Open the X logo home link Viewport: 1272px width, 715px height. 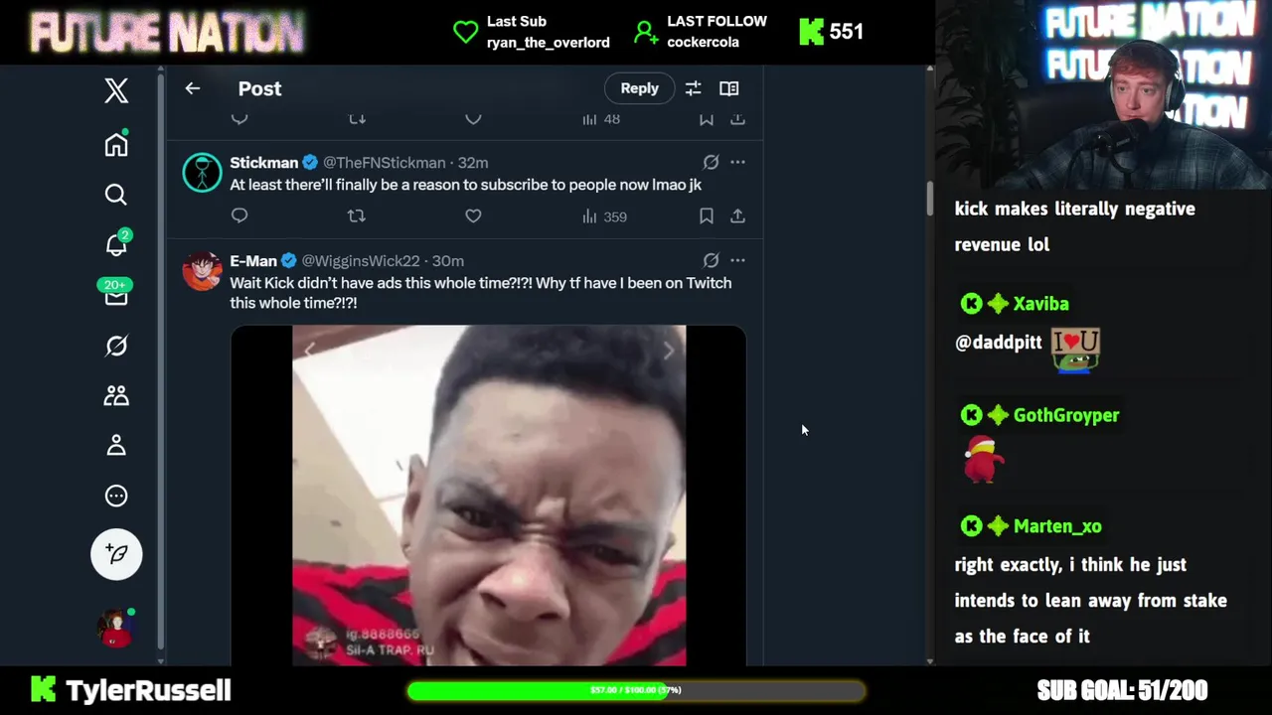(x=116, y=90)
